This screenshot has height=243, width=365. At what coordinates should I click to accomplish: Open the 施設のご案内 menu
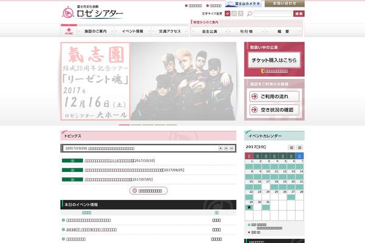(x=96, y=31)
